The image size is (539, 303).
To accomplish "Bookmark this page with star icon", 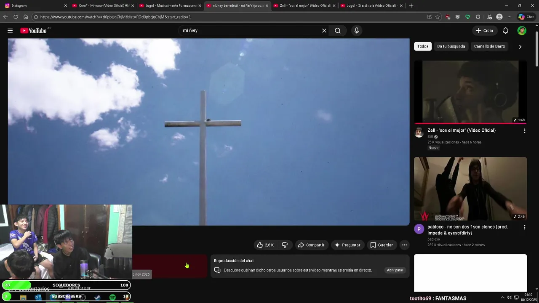I will pos(438,17).
